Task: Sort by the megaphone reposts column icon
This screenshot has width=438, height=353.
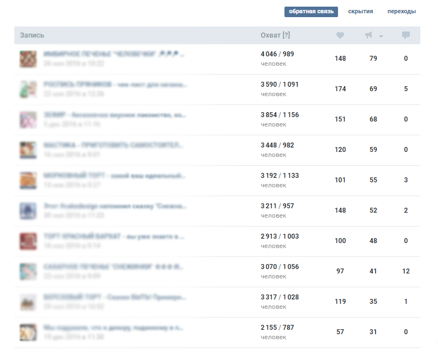Action: [368, 35]
